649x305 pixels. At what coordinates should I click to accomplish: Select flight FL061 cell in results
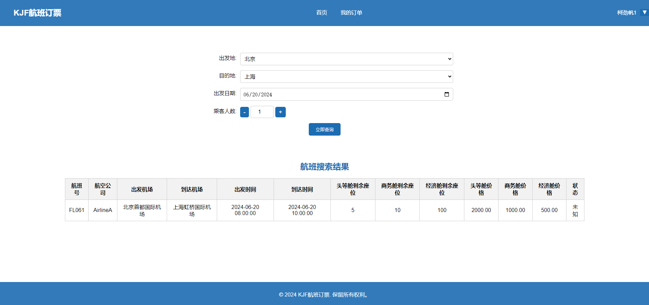click(x=77, y=210)
